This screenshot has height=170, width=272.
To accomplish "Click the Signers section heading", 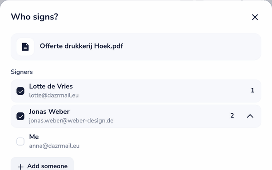I will pos(22,72).
